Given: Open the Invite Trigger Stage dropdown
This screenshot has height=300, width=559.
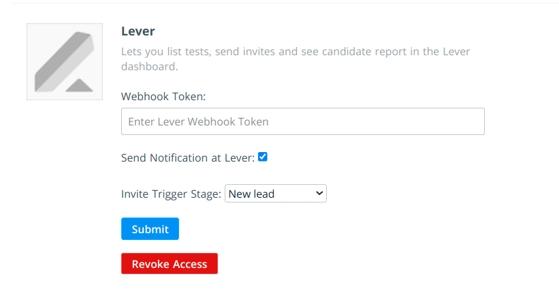Looking at the screenshot, I should (x=276, y=193).
